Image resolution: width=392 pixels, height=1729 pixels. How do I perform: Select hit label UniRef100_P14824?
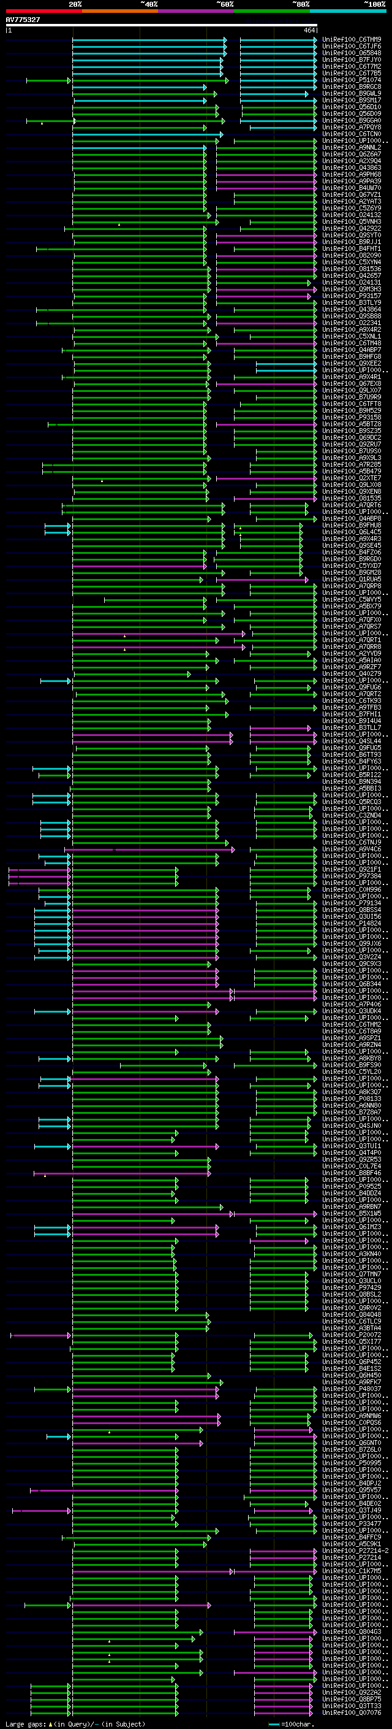[x=352, y=923]
